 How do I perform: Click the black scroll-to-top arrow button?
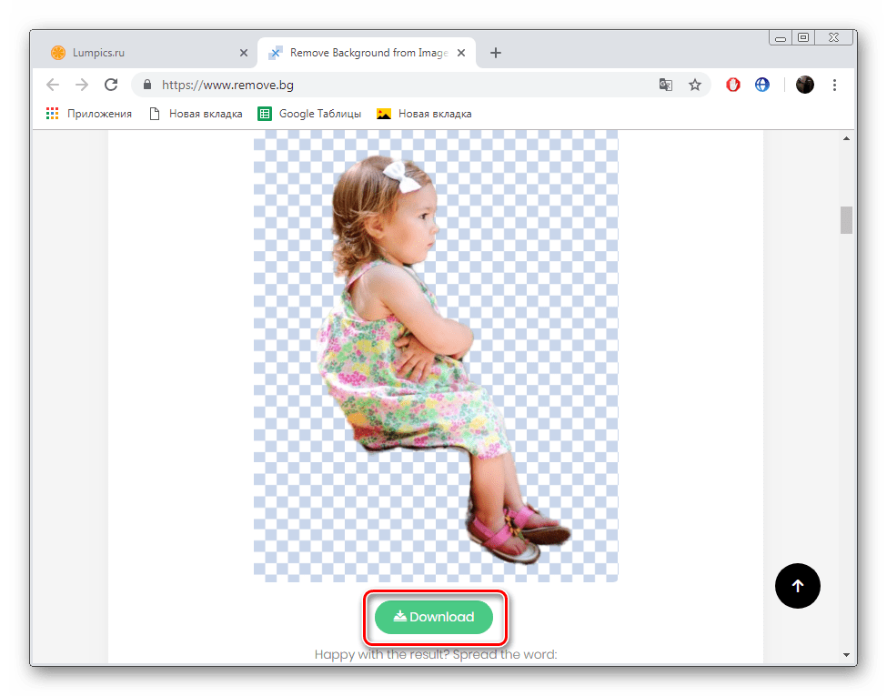tap(797, 586)
